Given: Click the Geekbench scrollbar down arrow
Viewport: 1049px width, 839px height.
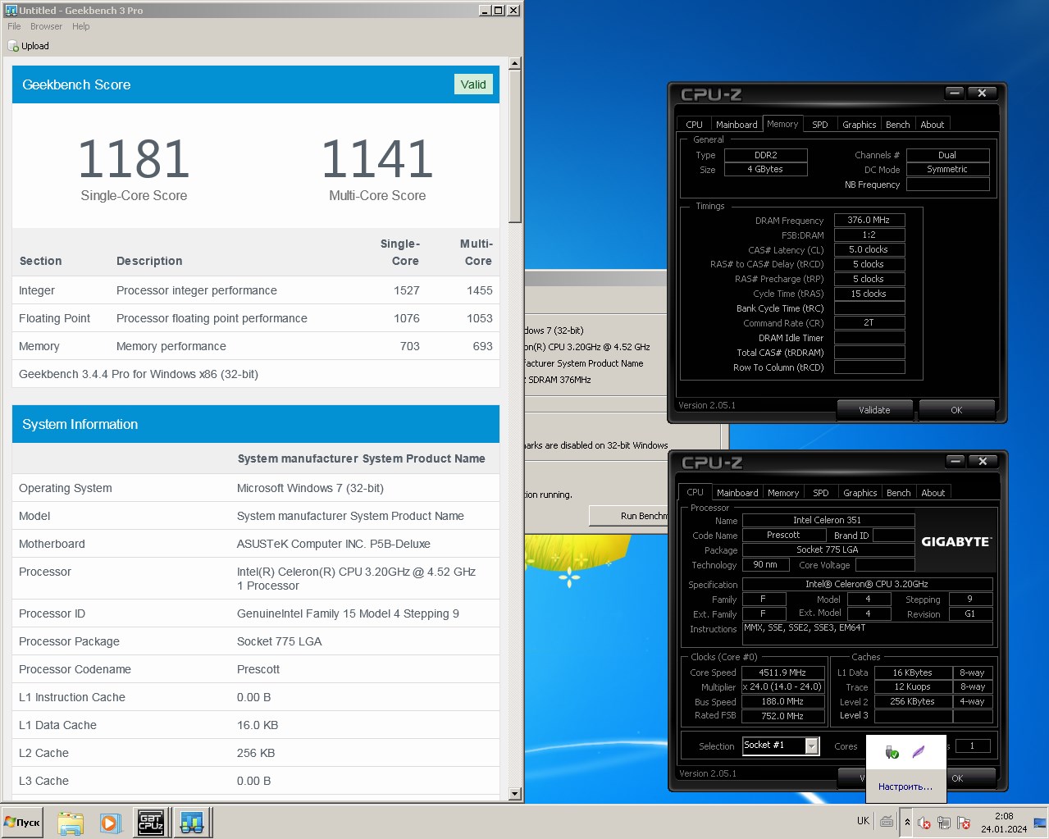Looking at the screenshot, I should (x=515, y=794).
